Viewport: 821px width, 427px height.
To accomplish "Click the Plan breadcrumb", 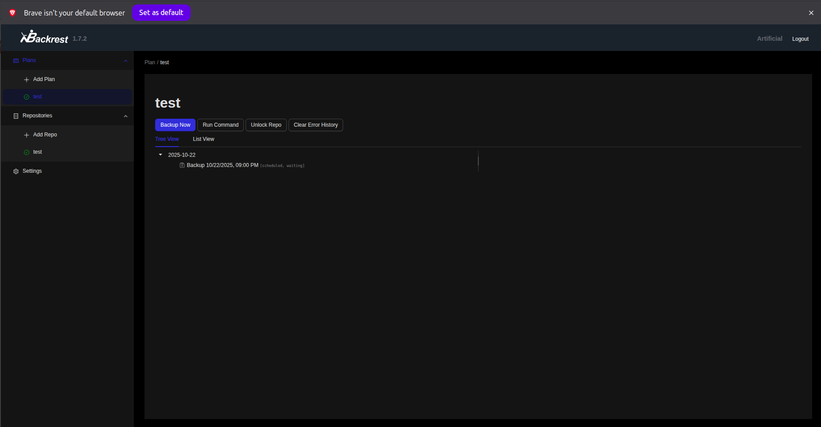I will (150, 62).
